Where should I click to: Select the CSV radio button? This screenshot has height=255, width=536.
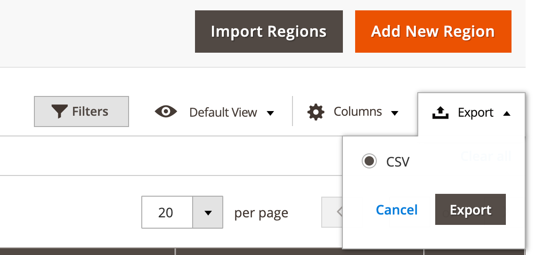[x=369, y=161]
